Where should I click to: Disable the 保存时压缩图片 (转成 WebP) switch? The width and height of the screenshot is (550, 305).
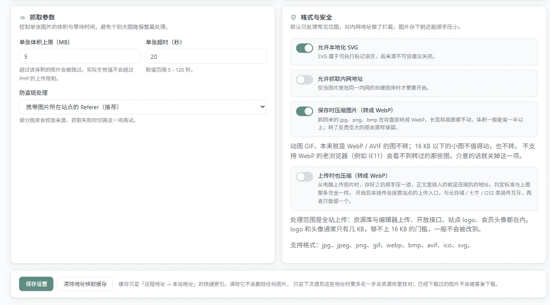[x=304, y=111]
